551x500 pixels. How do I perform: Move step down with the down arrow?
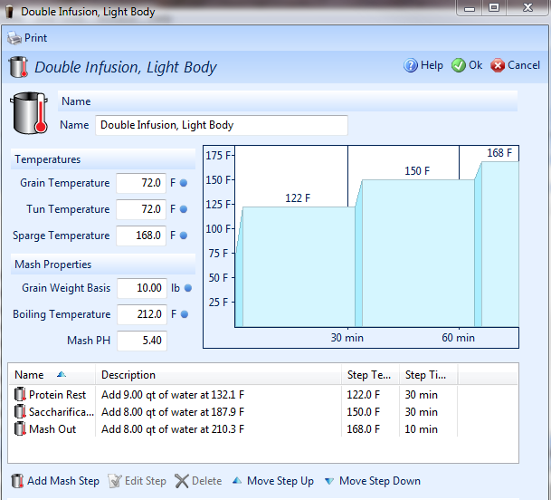[329, 481]
